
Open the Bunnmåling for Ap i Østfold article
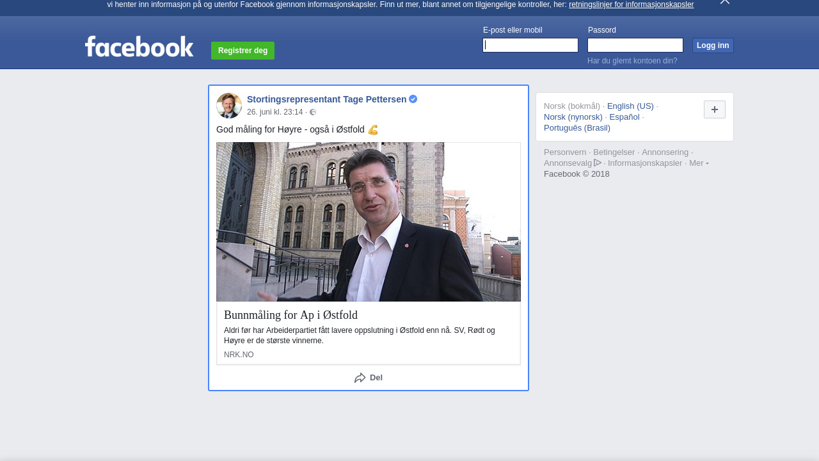pyautogui.click(x=290, y=315)
